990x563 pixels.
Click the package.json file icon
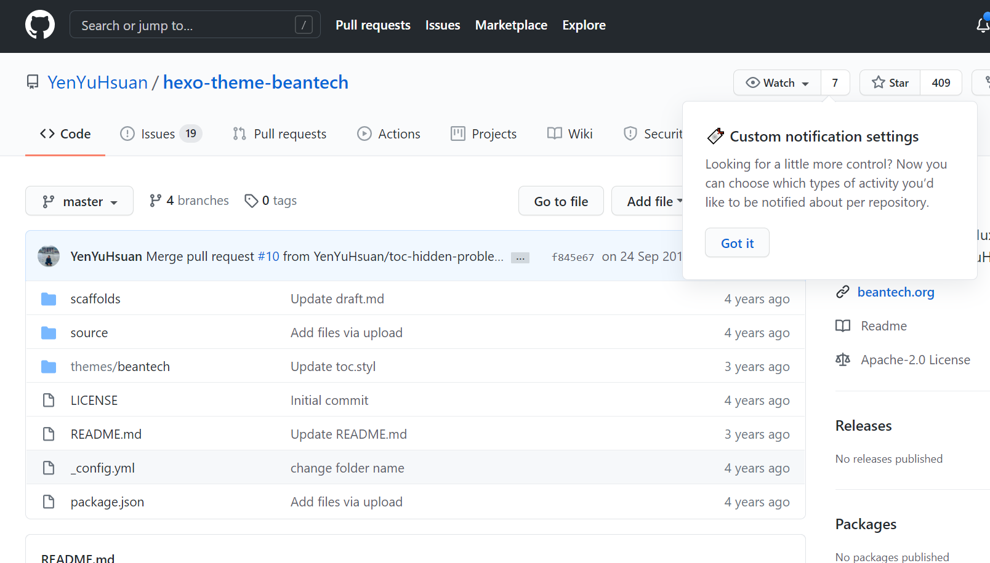49,502
